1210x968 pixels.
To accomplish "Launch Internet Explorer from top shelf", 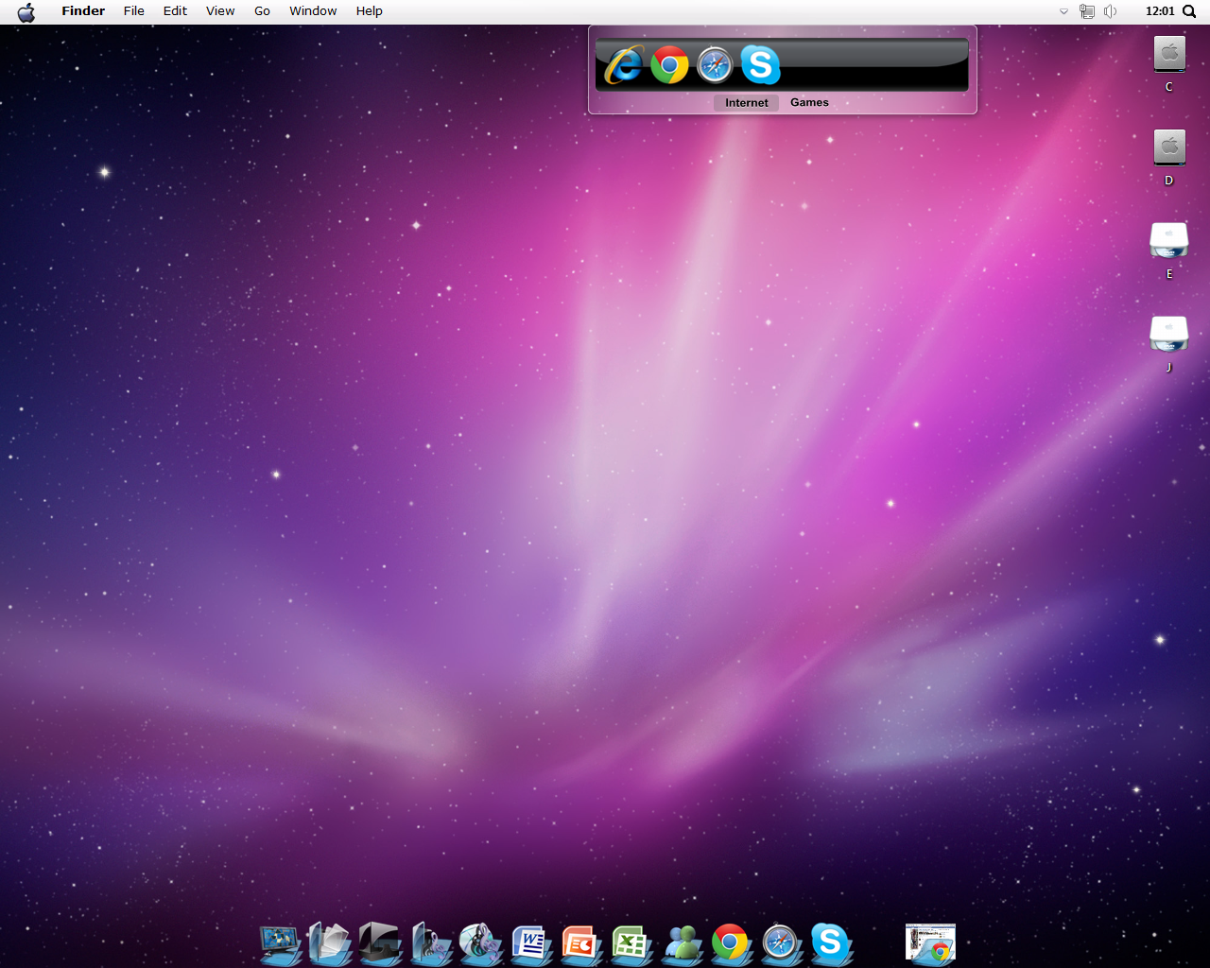I will [x=624, y=65].
